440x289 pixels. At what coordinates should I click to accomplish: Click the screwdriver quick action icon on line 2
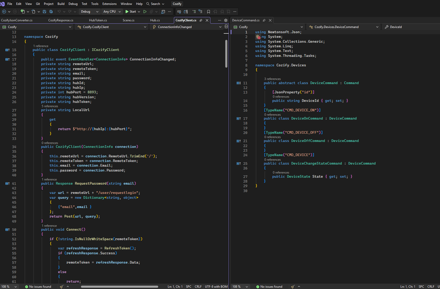(x=258, y=37)
